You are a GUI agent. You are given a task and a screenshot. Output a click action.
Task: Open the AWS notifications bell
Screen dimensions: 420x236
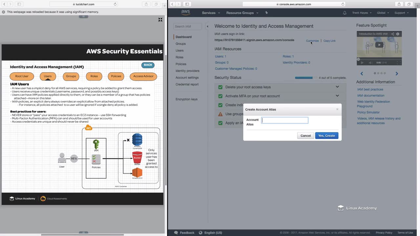coord(345,13)
